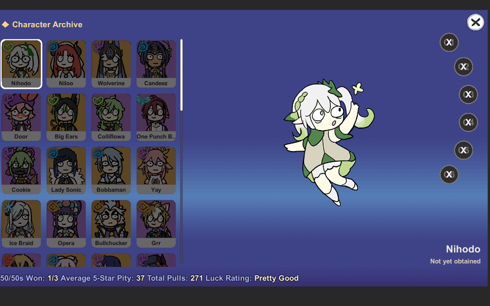The image size is (490, 306).
Task: Select the Door character card
Action: tap(22, 117)
